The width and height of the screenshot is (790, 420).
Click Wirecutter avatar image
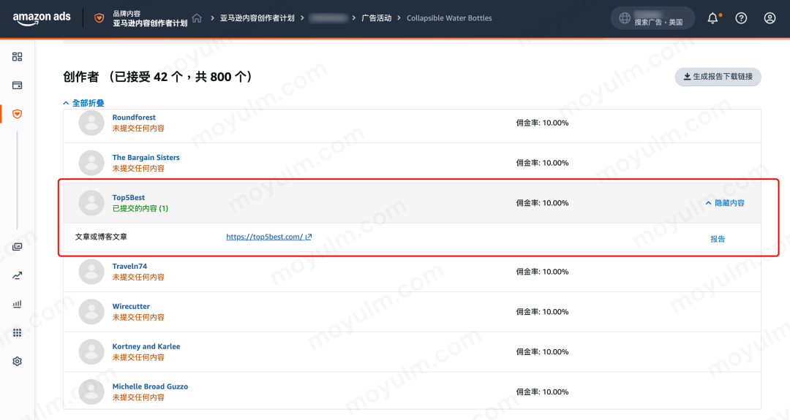click(x=91, y=312)
